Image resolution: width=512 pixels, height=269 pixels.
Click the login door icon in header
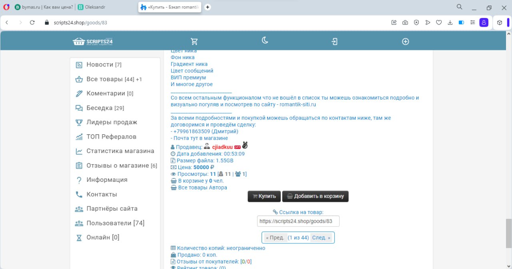click(x=335, y=42)
